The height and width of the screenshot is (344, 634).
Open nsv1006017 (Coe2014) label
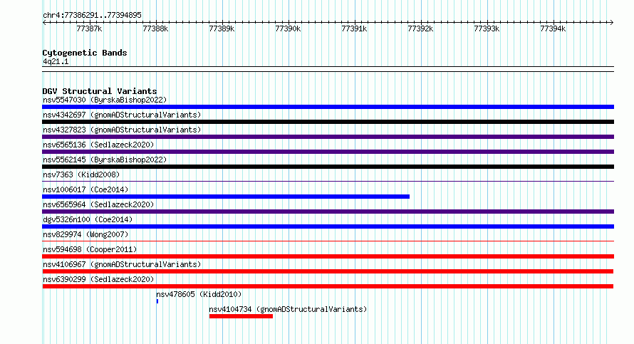point(85,189)
